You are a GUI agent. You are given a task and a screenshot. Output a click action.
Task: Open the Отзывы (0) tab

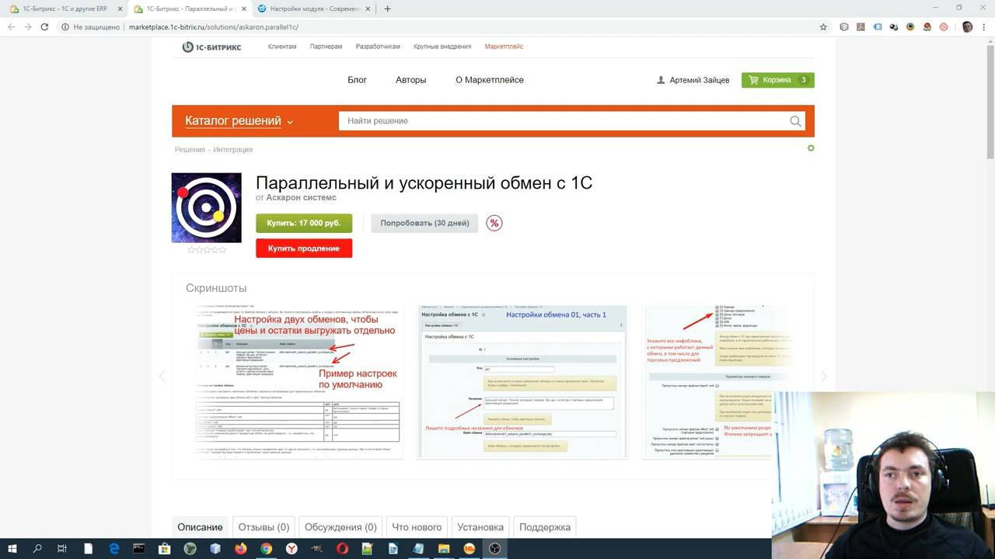(x=264, y=527)
